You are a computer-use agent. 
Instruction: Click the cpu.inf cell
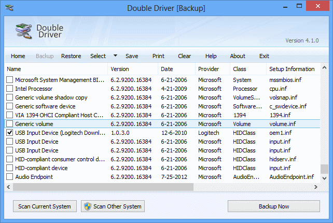tap(278, 89)
